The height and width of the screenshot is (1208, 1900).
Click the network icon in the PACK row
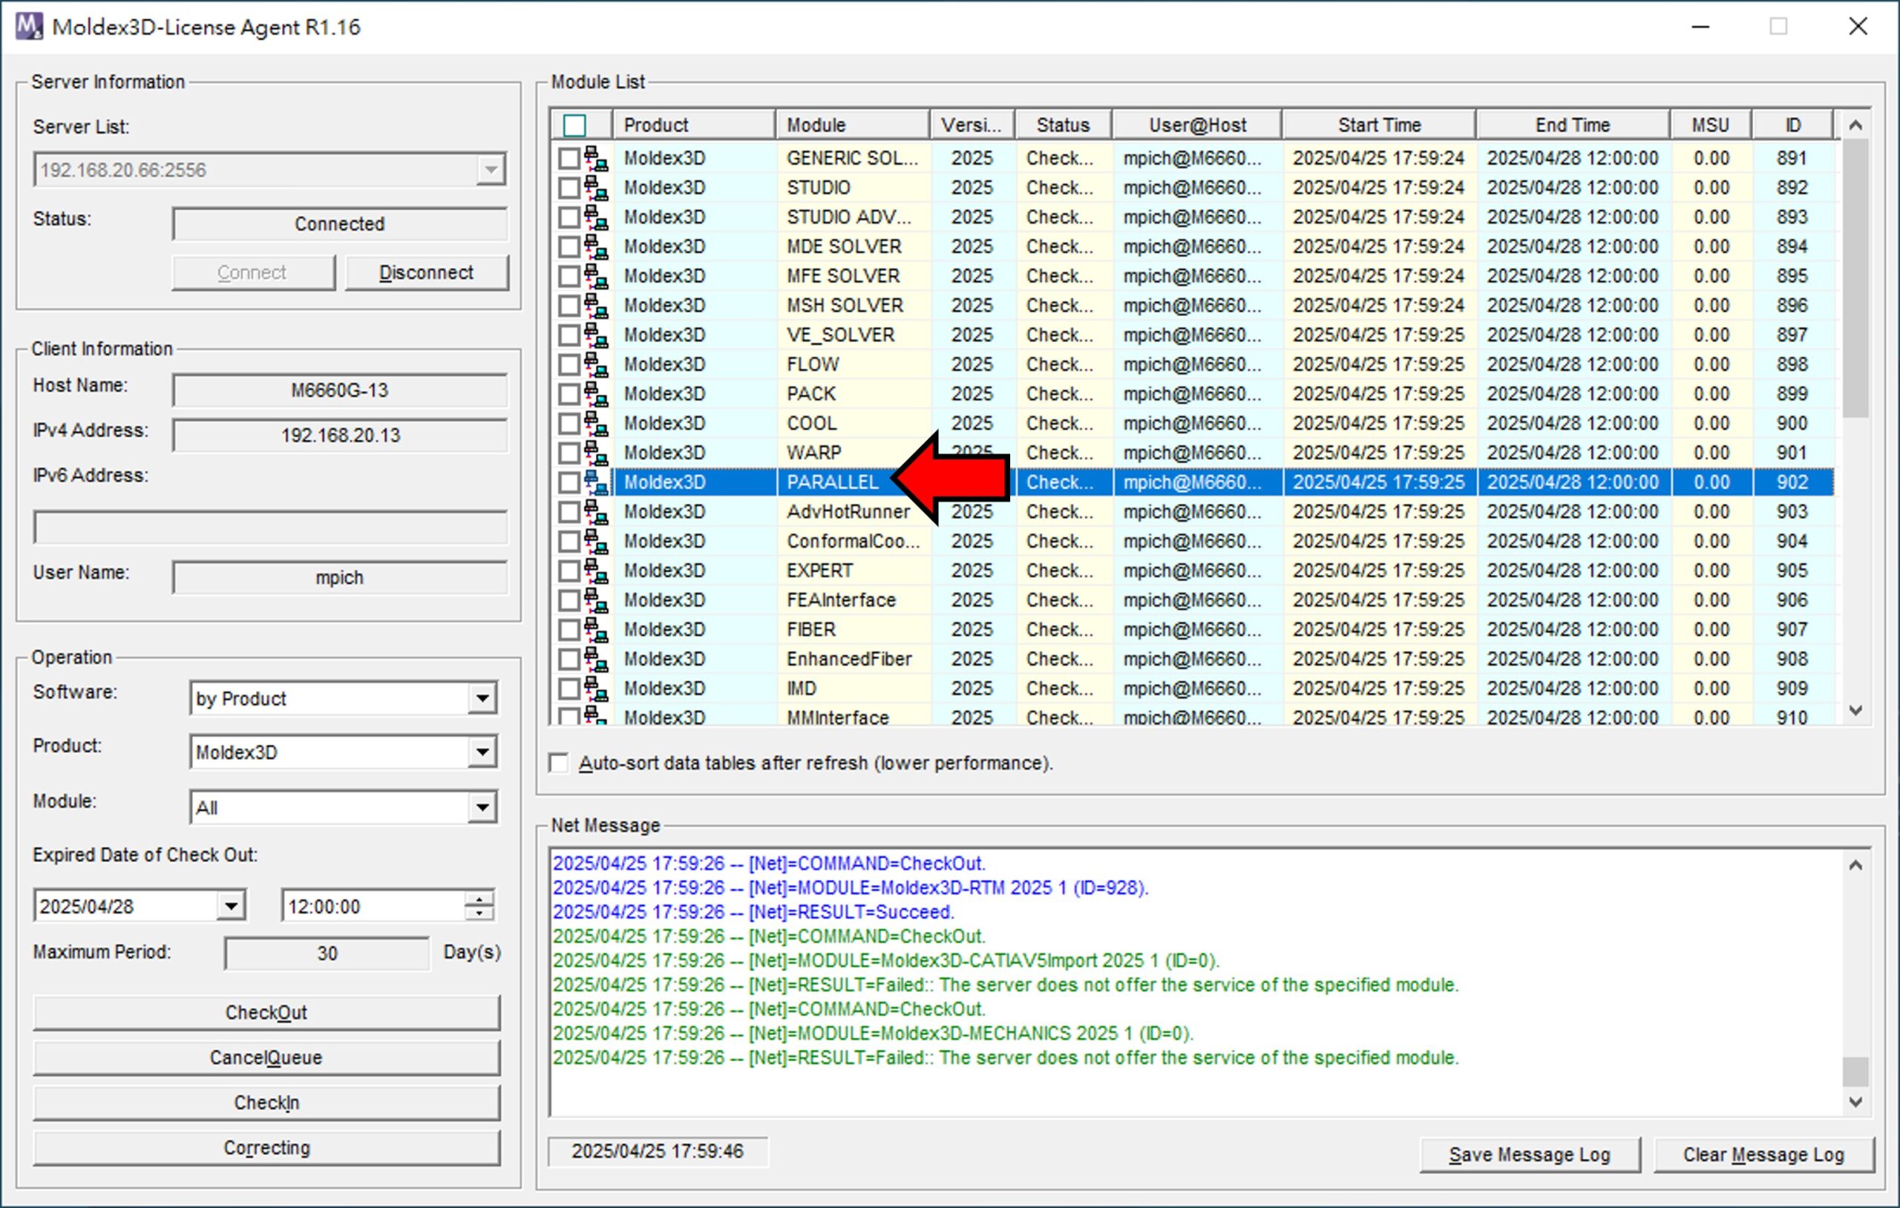coord(596,394)
